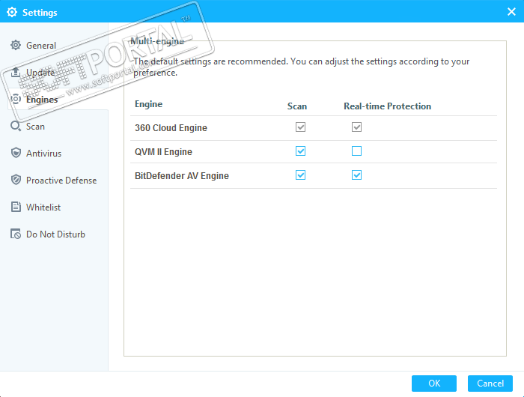Close the Settings dialog with X
This screenshot has width=524, height=397.
click(511, 12)
